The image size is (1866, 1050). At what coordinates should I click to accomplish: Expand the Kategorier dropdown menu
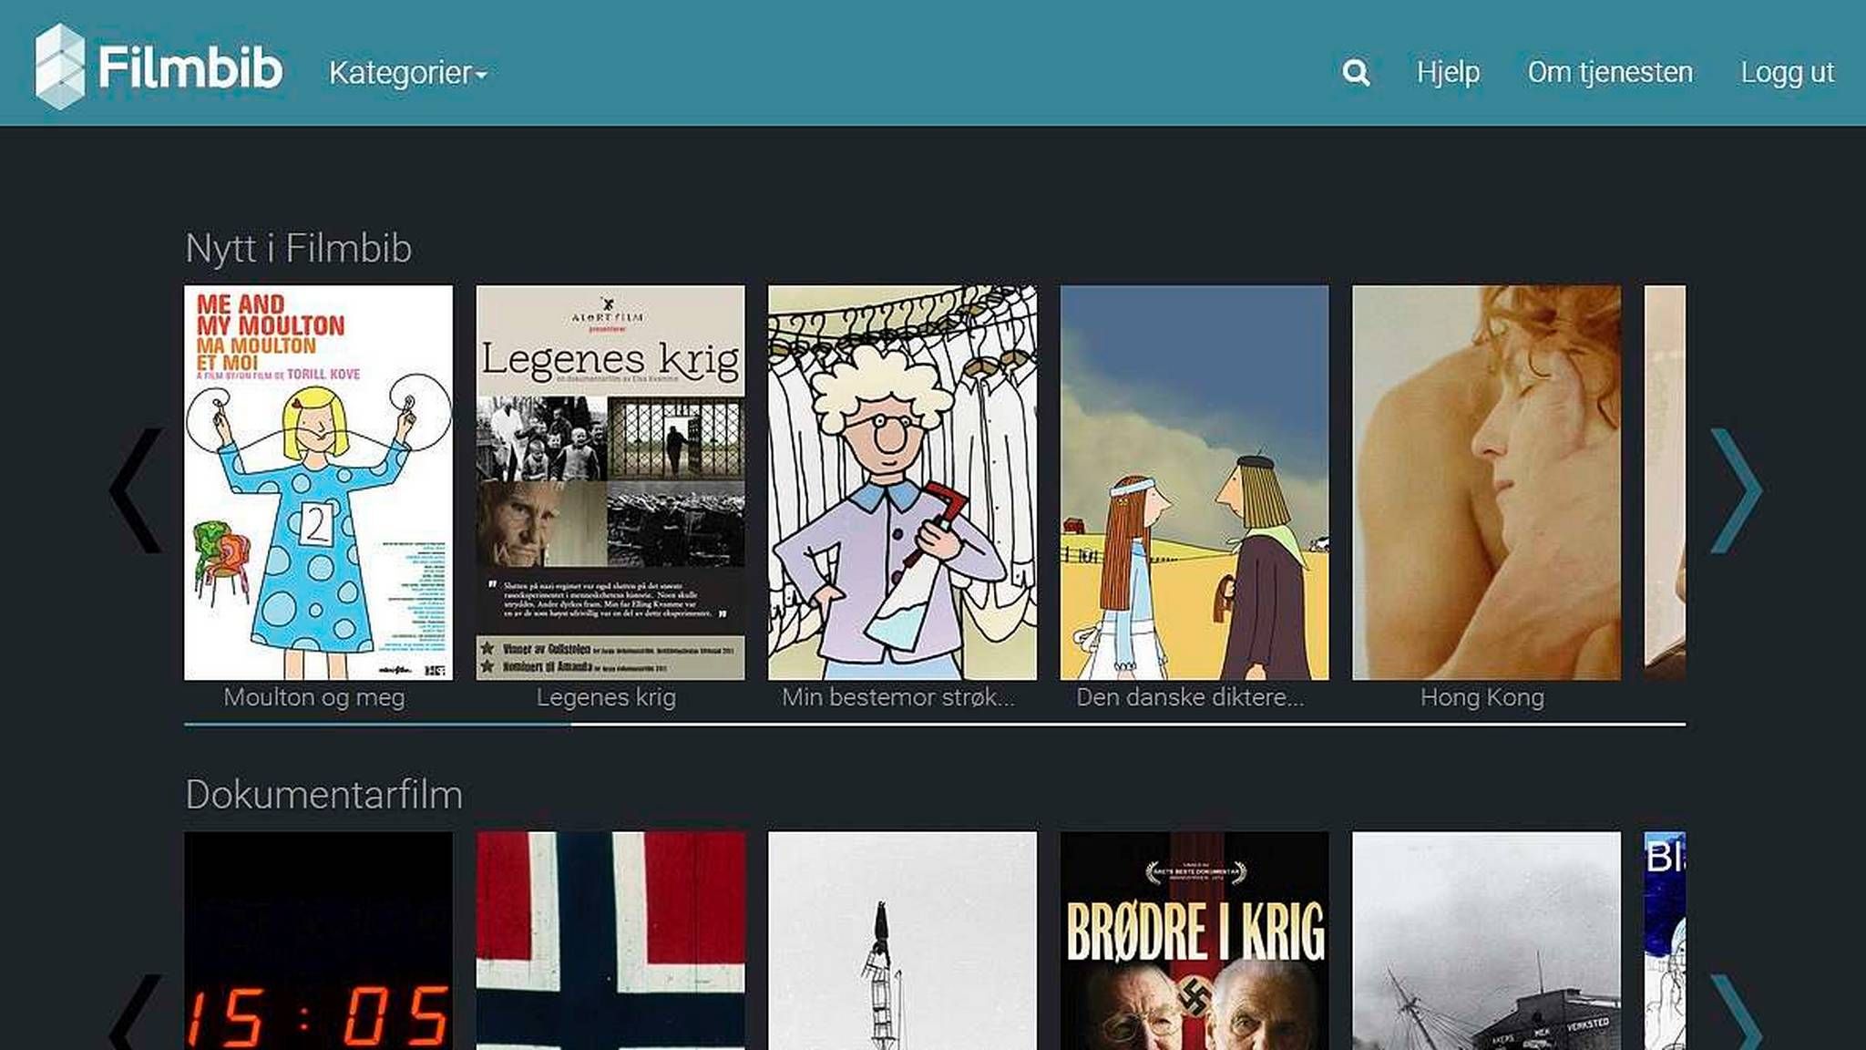coord(408,73)
